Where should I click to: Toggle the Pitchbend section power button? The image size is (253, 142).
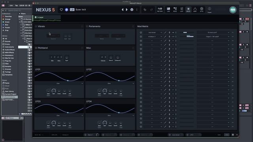click(36, 48)
